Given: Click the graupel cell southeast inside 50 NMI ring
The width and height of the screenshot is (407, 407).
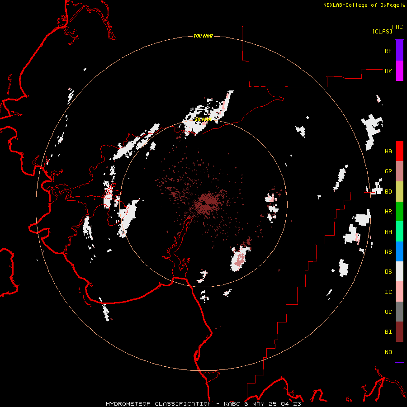Looking at the screenshot, I should point(239,259).
